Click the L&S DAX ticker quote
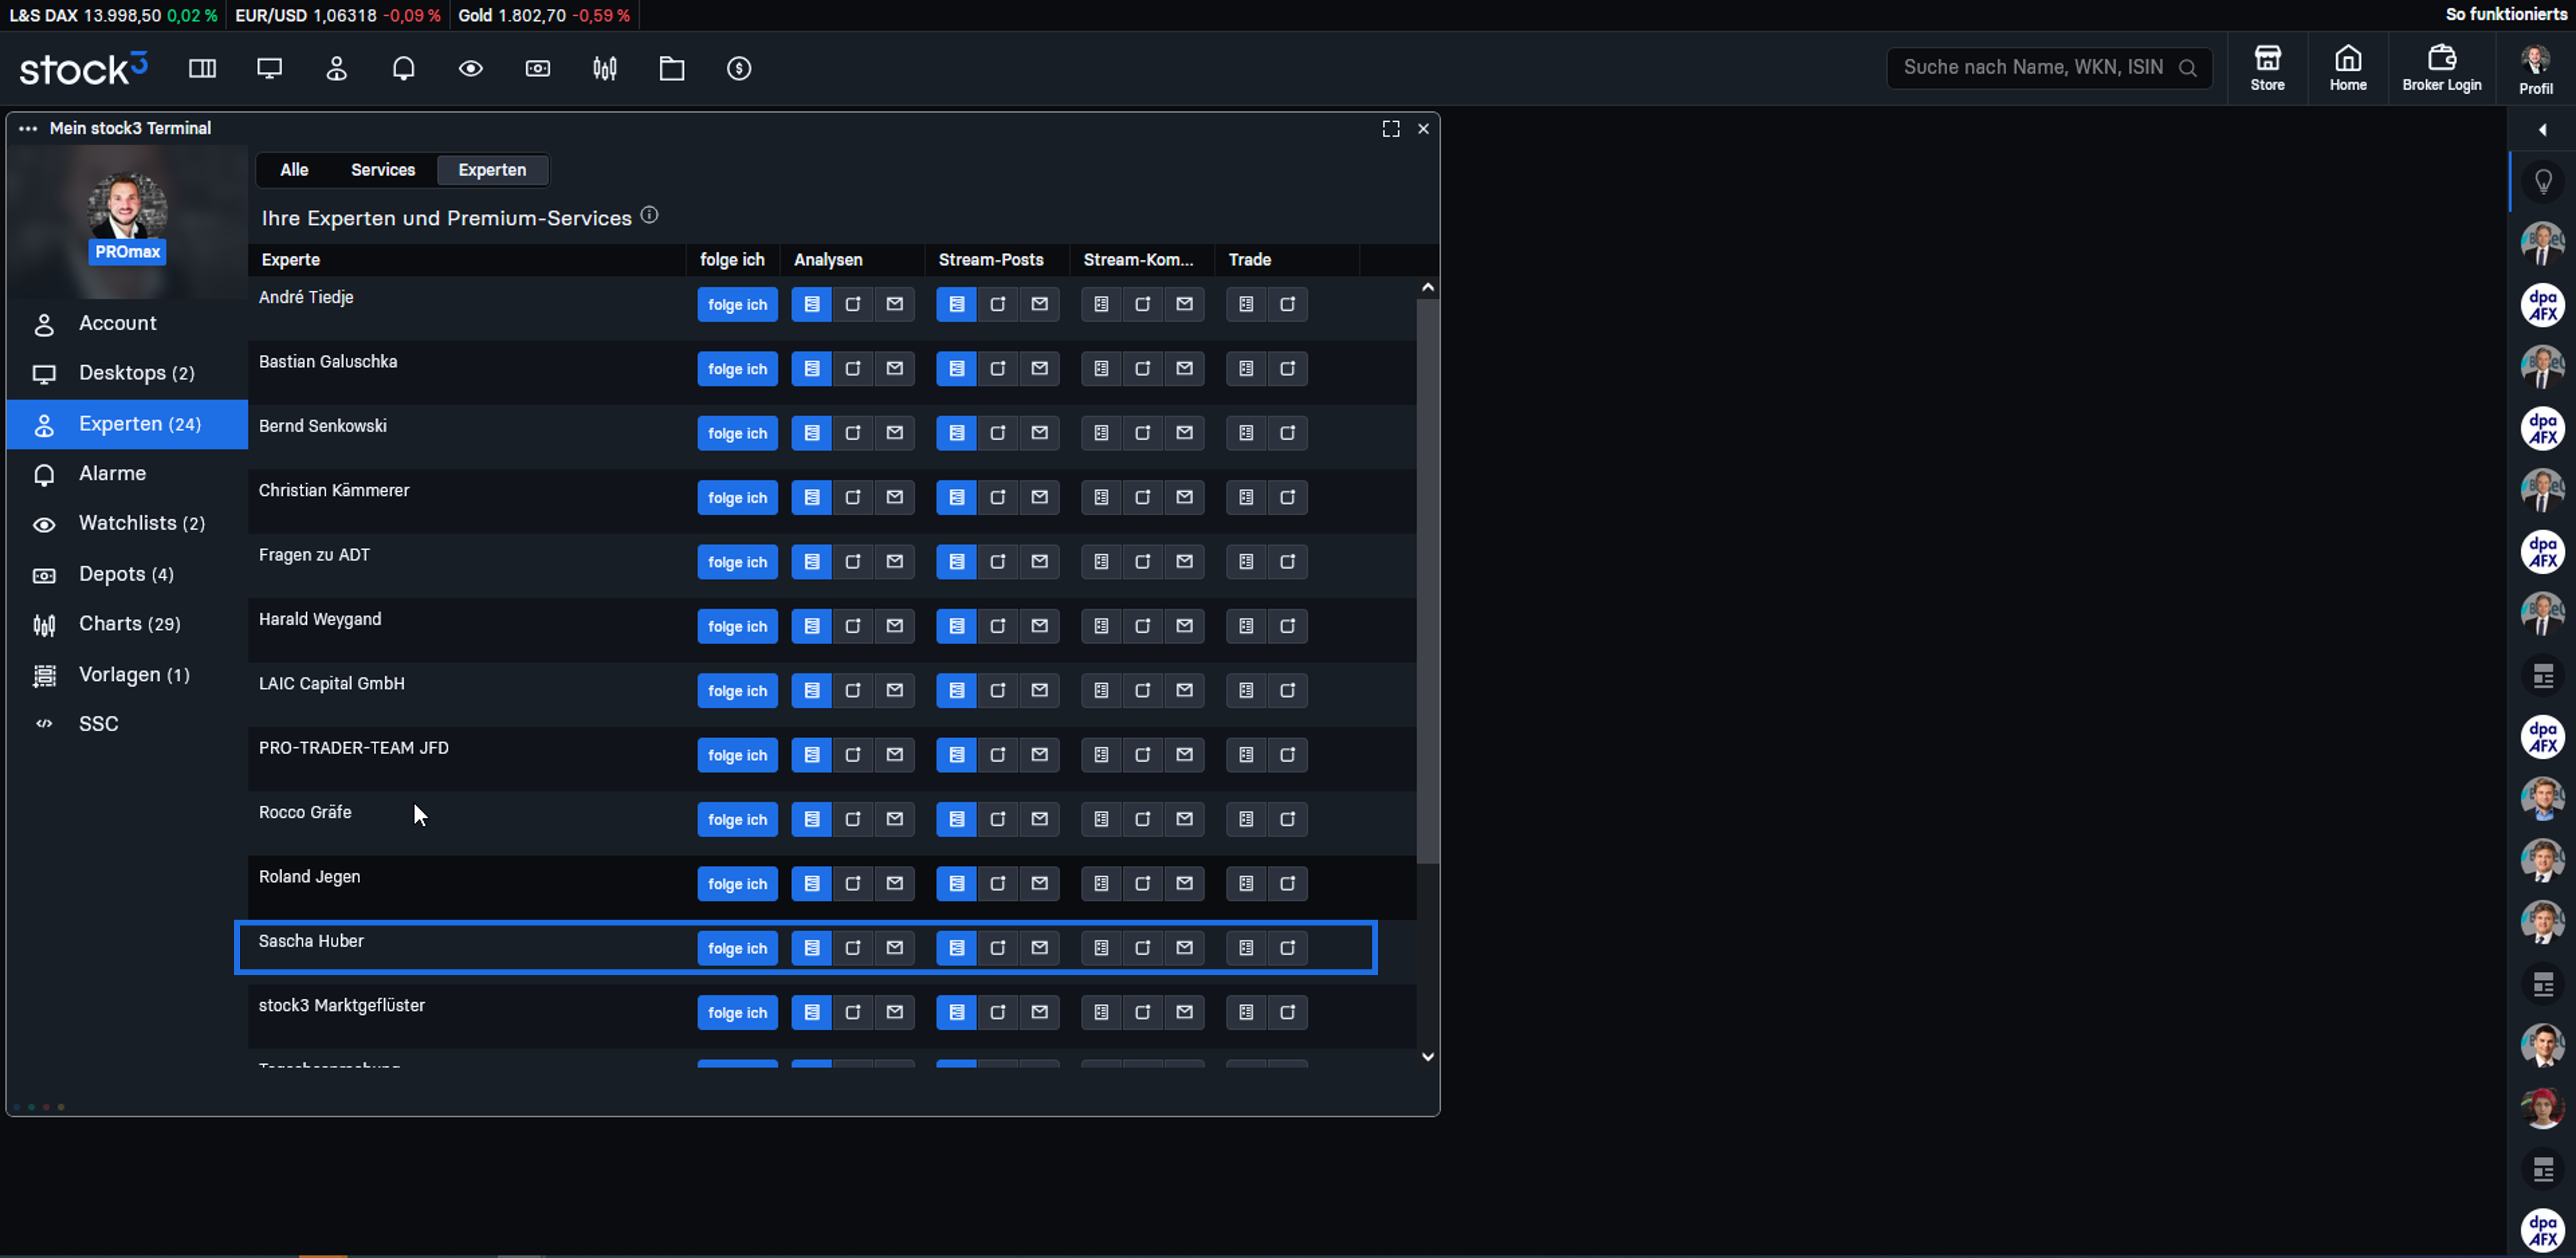The height and width of the screenshot is (1258, 2576). 113,15
